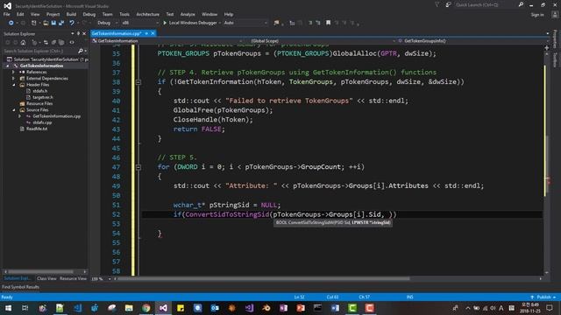
Task: Click the bookmark icon in toolbar
Action: click(x=328, y=23)
